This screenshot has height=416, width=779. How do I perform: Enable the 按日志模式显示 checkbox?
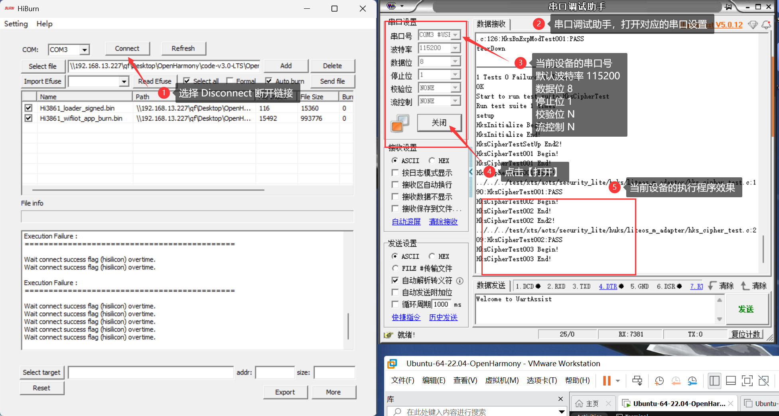(x=395, y=173)
